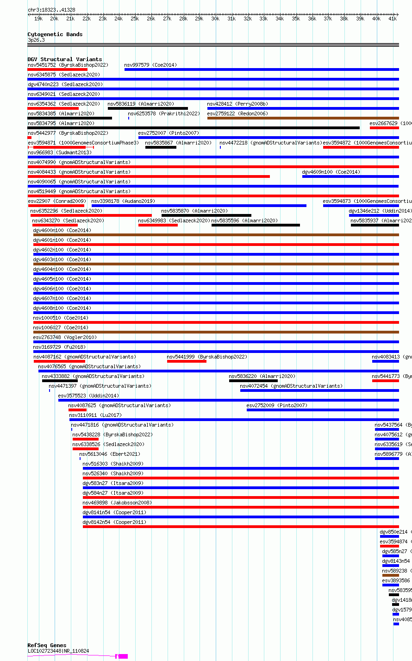Open variant nsv5451752 (ByrskaBishop2022)
412x661 pixels.
point(57,69)
